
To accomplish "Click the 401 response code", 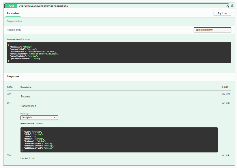I will [9, 103].
